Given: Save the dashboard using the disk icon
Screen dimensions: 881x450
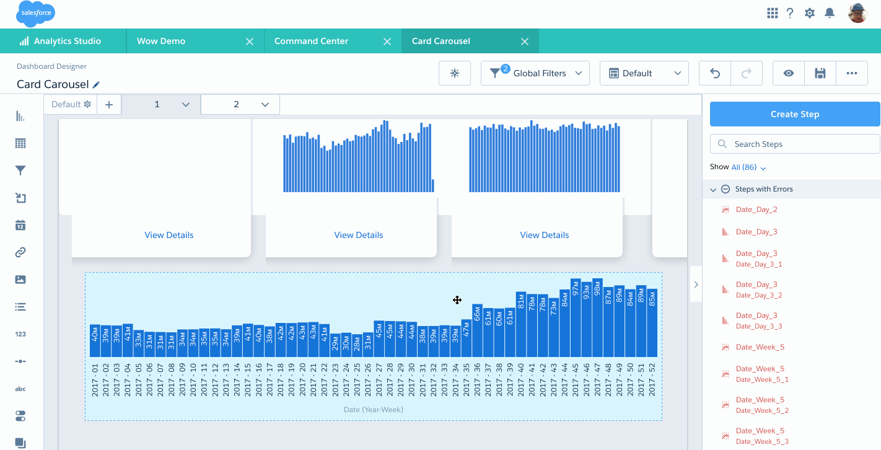Looking at the screenshot, I should tap(820, 73).
